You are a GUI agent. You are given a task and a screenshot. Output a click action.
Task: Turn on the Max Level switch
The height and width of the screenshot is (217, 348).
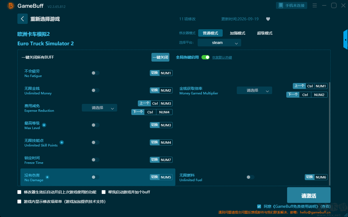coord(95,125)
